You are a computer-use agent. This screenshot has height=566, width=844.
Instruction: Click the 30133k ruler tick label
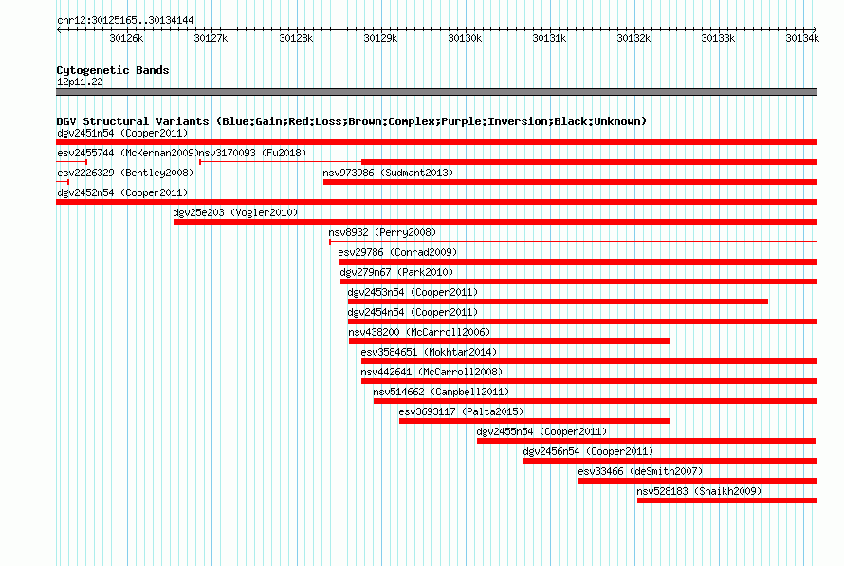click(718, 38)
